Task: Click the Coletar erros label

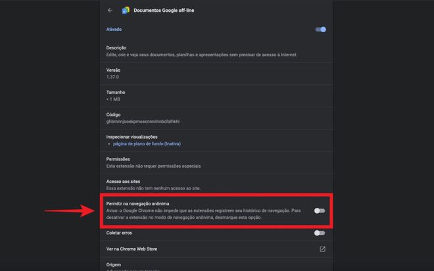Action: 119,233
